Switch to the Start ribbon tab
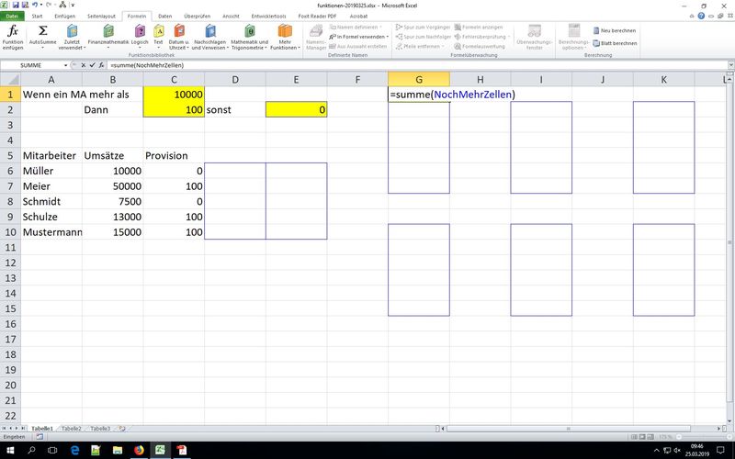This screenshot has width=735, height=459. (37, 16)
